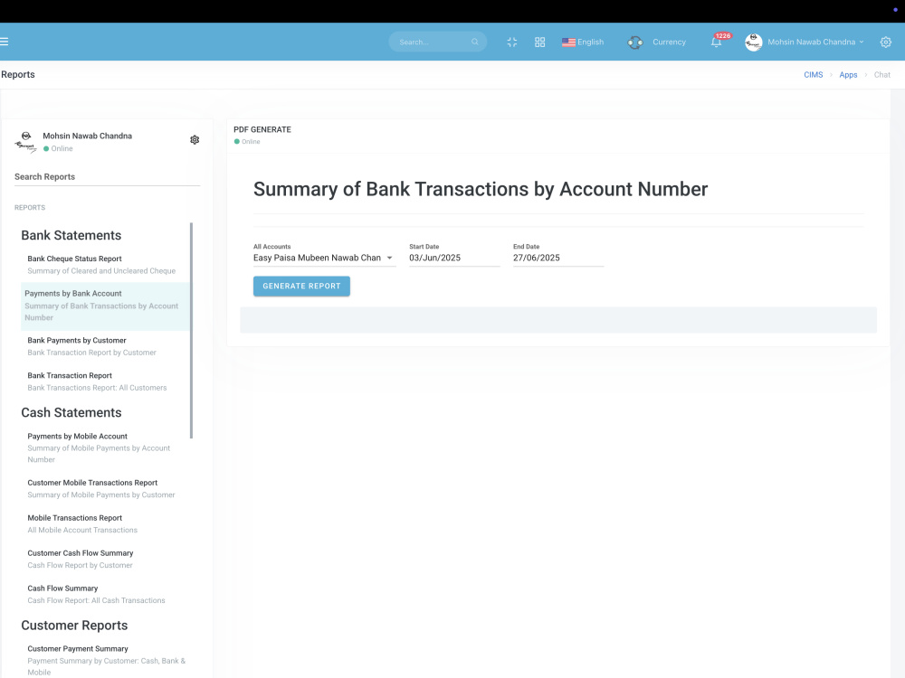This screenshot has width=905, height=678.
Task: Expand Mohsin Nawab Chandna user menu
Action: [x=815, y=42]
